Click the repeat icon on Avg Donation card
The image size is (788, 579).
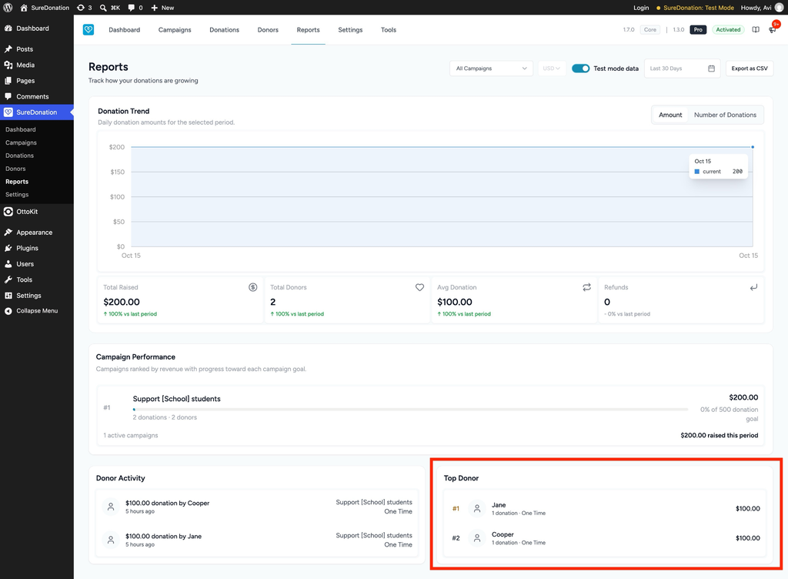(x=586, y=287)
